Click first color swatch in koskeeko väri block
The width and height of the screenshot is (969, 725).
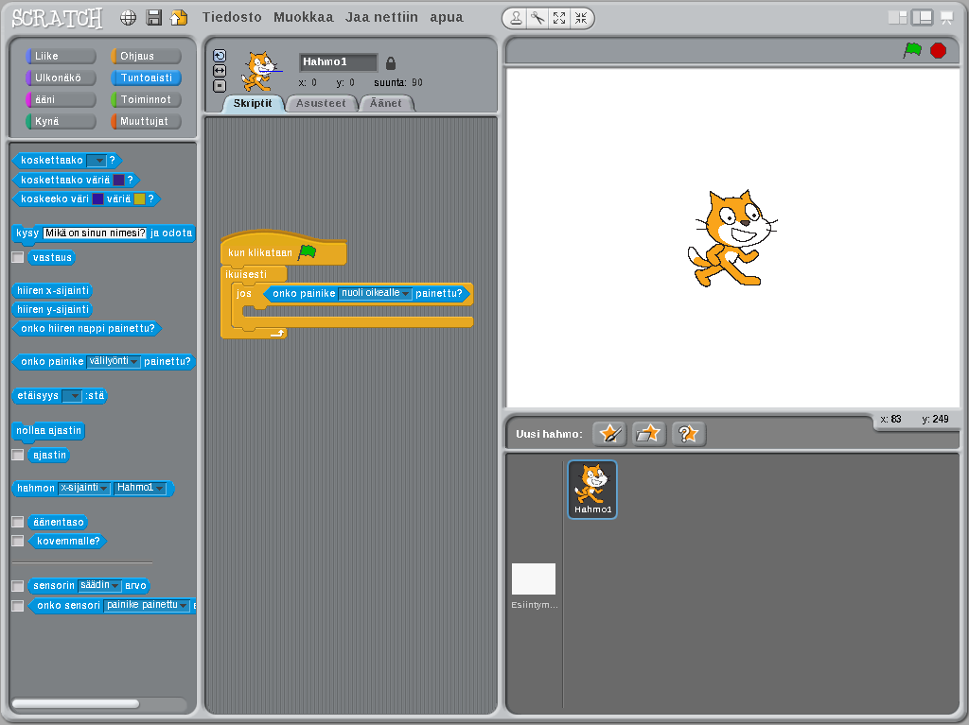pos(97,199)
